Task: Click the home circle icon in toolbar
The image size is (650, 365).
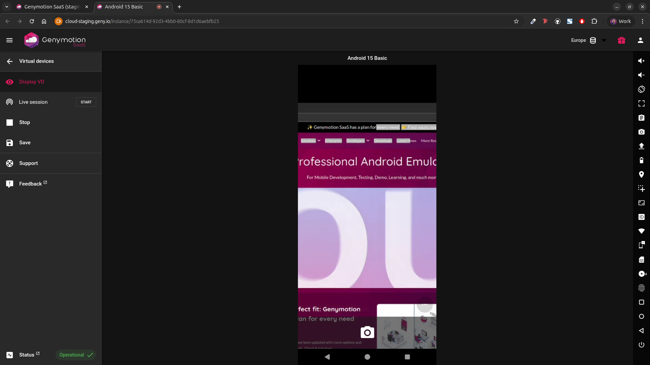Action: (641, 316)
